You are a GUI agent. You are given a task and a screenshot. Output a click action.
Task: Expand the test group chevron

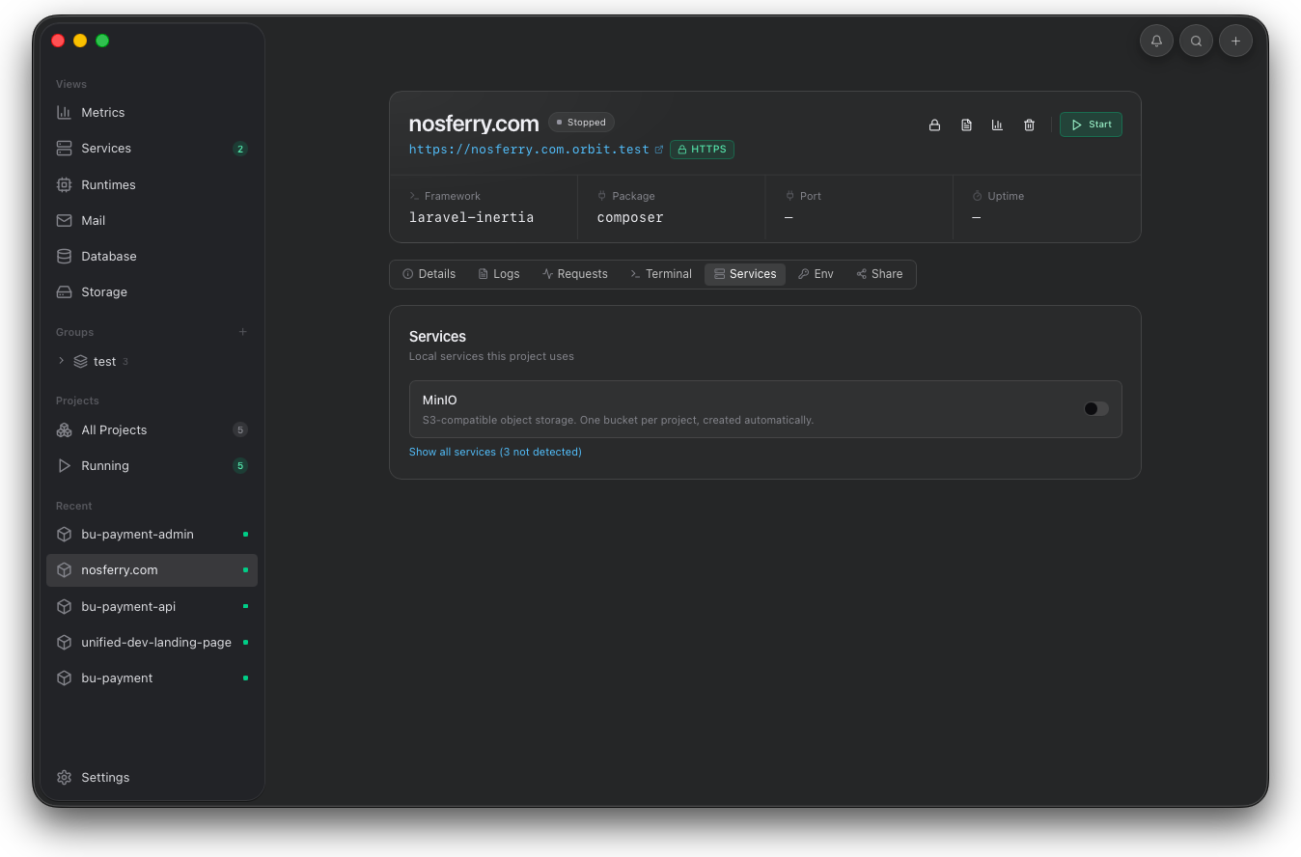[x=62, y=361]
